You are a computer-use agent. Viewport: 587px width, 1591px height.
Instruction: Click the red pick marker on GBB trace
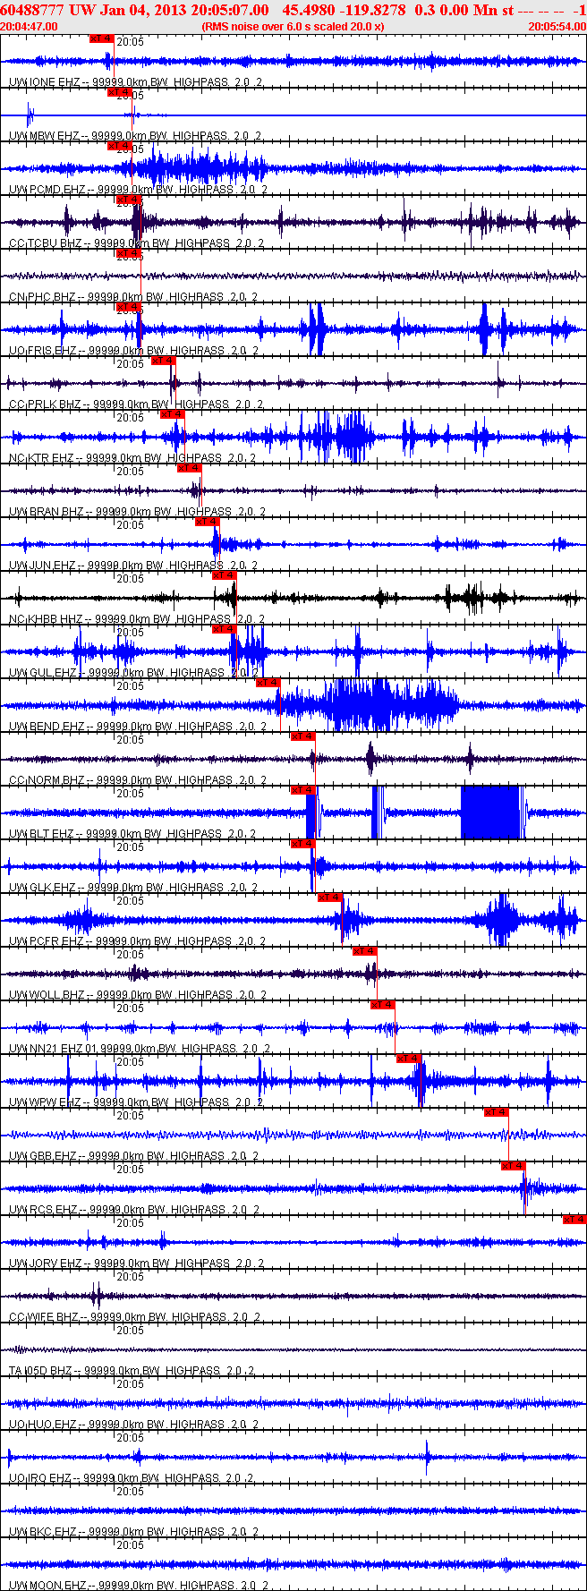[x=497, y=1112]
